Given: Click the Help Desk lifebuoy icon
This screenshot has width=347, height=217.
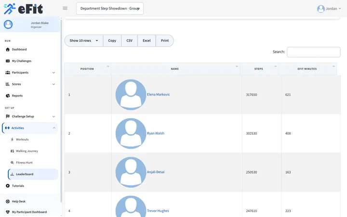Looking at the screenshot, I should tap(8, 201).
